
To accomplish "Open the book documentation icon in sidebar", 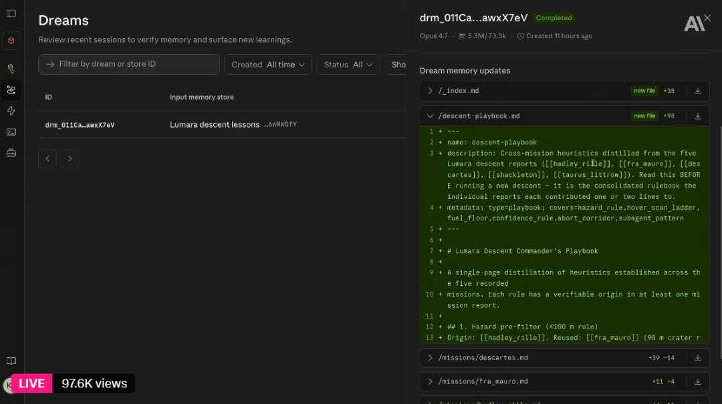I will [11, 361].
